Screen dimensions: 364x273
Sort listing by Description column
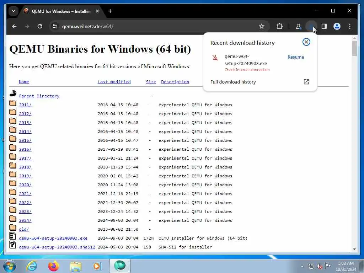[x=175, y=82]
